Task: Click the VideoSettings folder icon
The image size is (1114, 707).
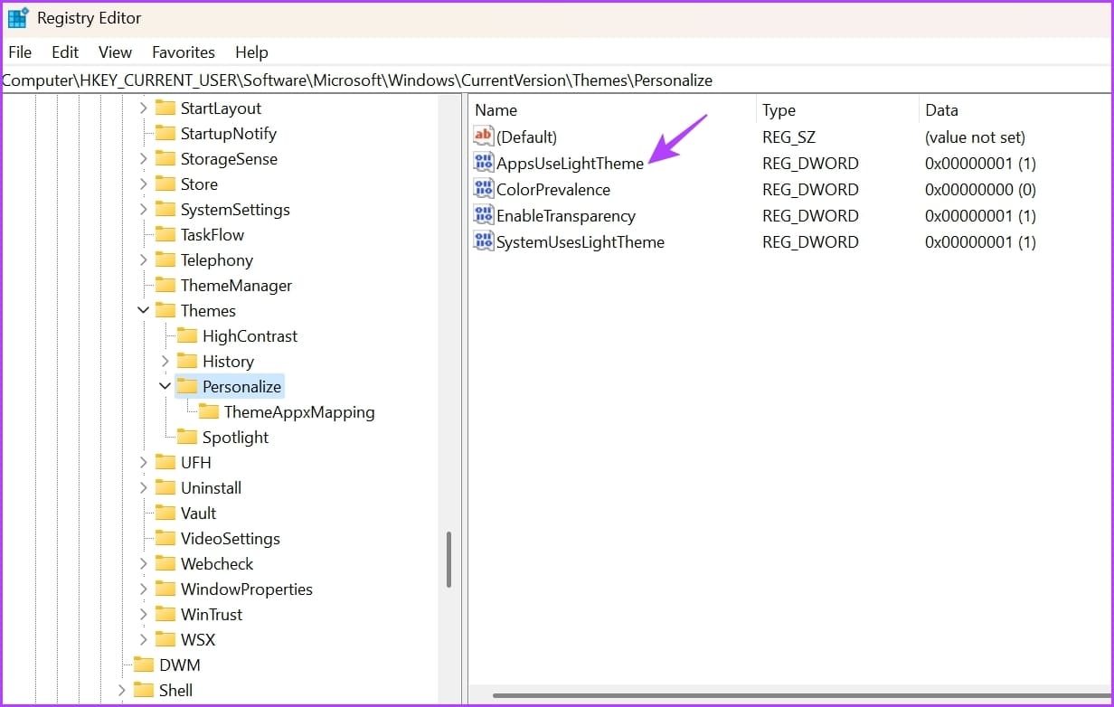Action: [x=165, y=538]
